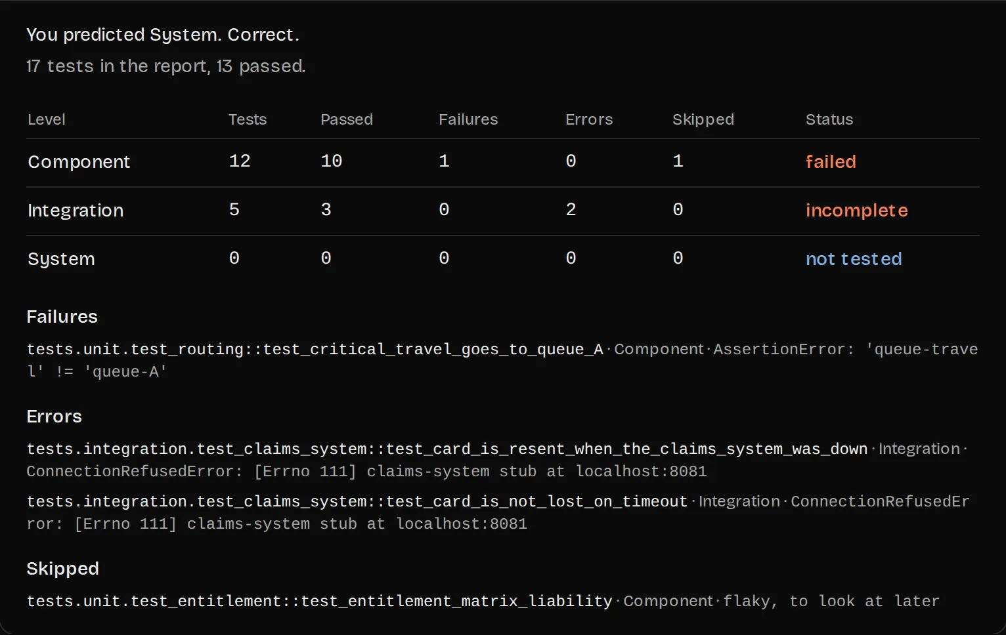Select the test_card_is_resent_when_the_claims_system_was_down error entry
The height and width of the screenshot is (635, 1006).
coord(497,460)
